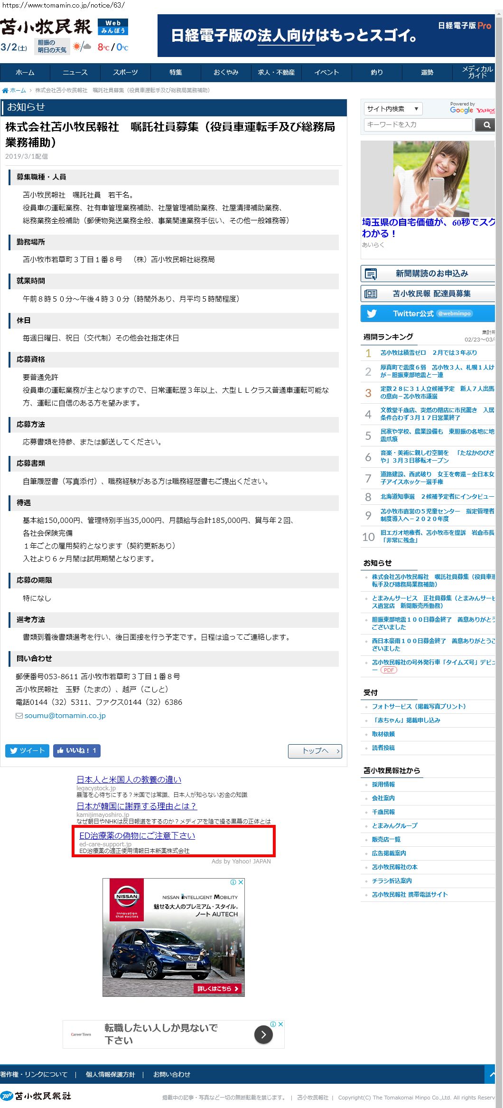
Task: Open 苫小牧民報 配達員募集 banner
Action: point(427,294)
